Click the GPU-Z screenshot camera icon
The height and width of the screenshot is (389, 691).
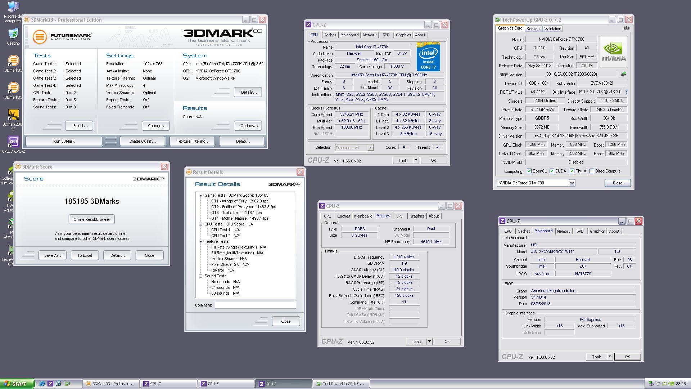coord(627,28)
